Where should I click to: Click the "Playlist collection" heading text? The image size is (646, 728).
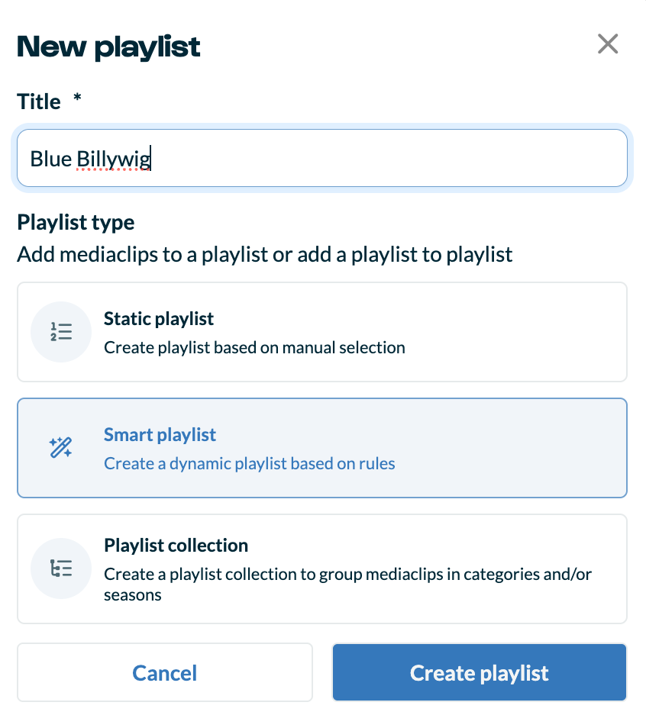pos(176,546)
